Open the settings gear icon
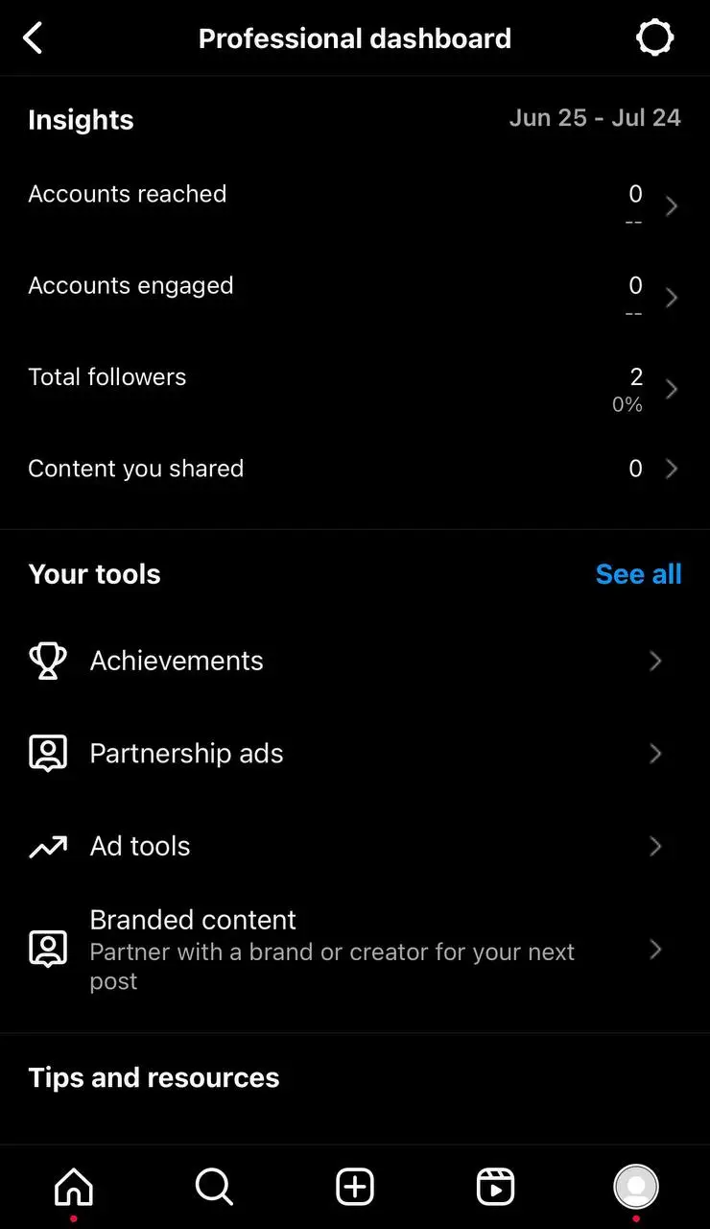 (x=655, y=37)
